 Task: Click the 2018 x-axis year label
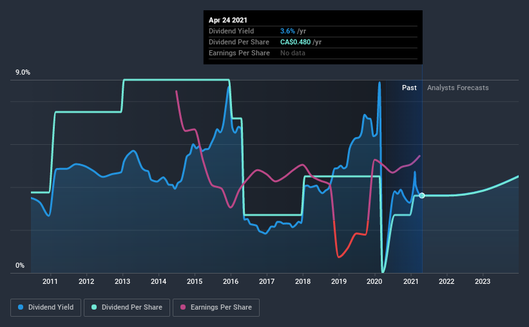pyautogui.click(x=303, y=281)
